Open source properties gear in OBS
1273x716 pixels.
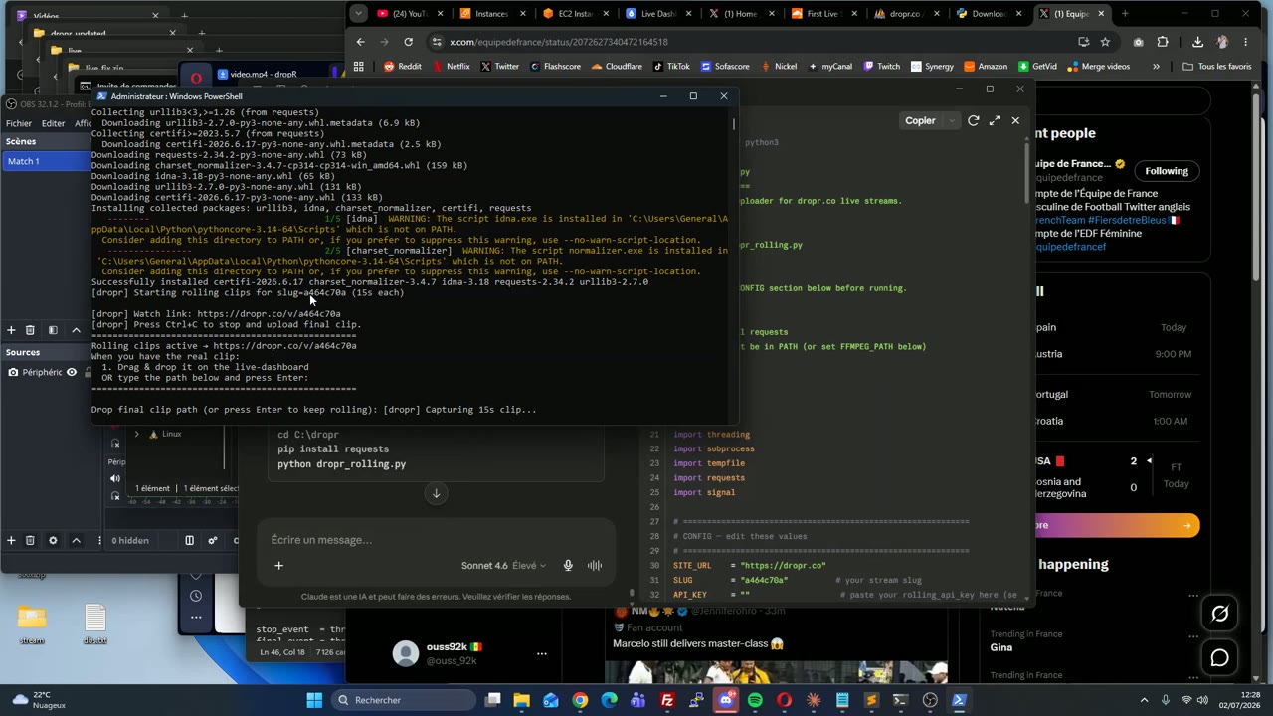click(x=53, y=540)
